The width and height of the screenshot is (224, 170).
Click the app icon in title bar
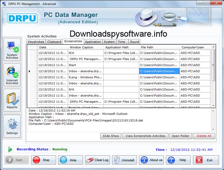tap(4, 4)
